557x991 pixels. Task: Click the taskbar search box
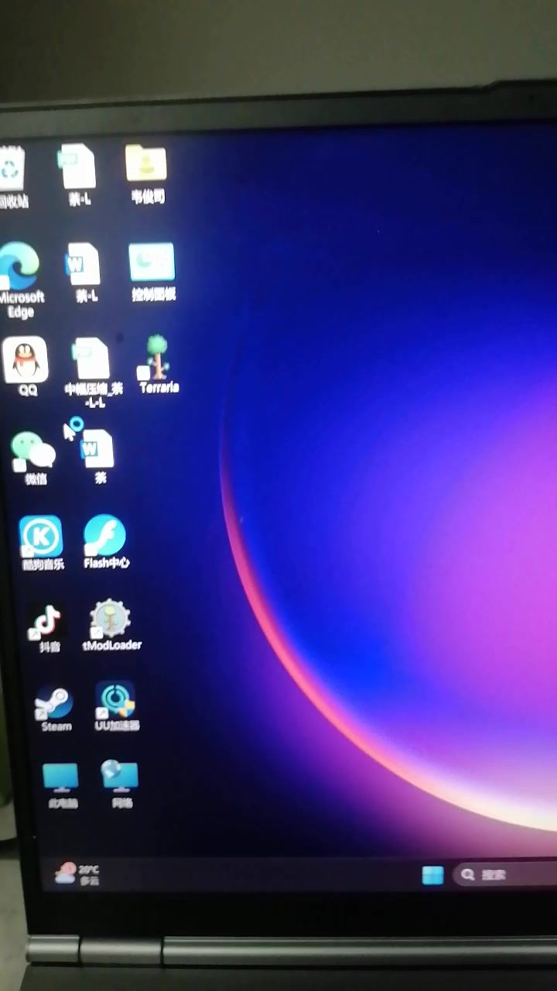pos(505,875)
